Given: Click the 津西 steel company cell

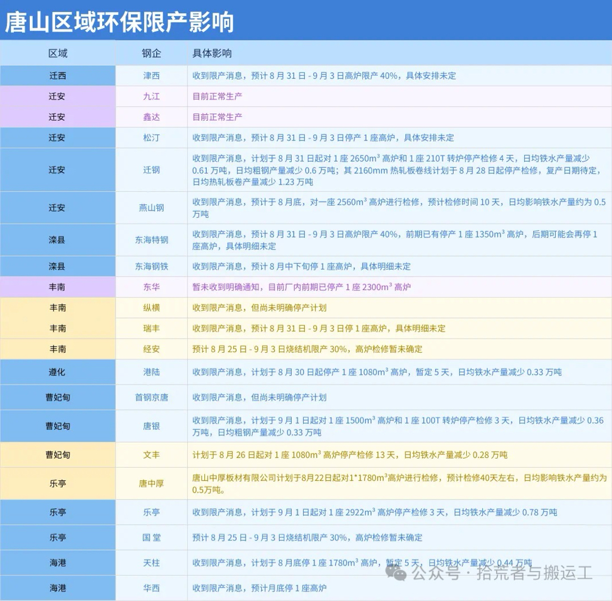Looking at the screenshot, I should [151, 76].
